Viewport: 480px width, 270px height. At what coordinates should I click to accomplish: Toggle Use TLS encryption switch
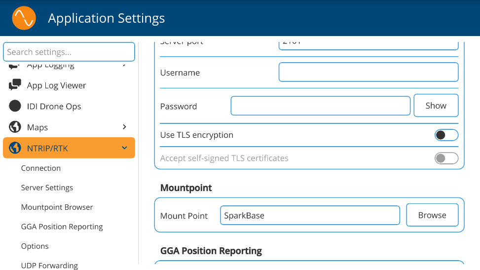coord(446,135)
